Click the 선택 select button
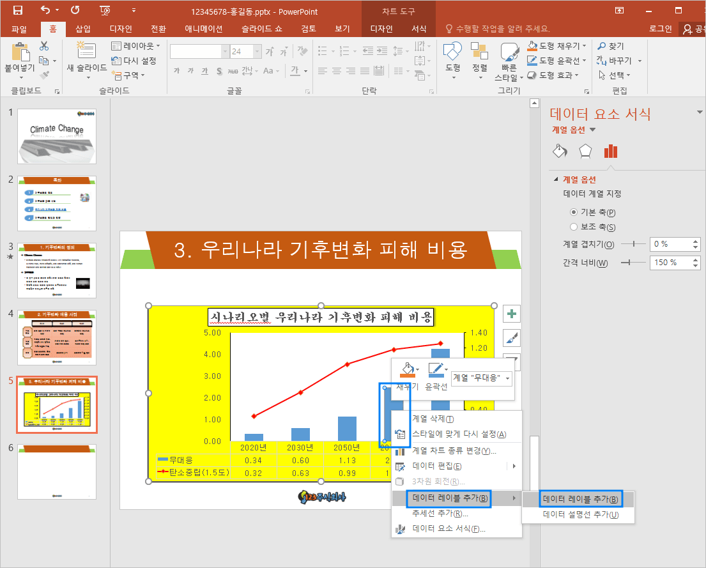 tap(614, 75)
